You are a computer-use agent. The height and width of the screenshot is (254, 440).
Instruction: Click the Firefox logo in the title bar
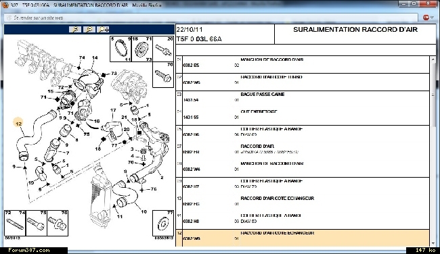[x=5, y=5]
